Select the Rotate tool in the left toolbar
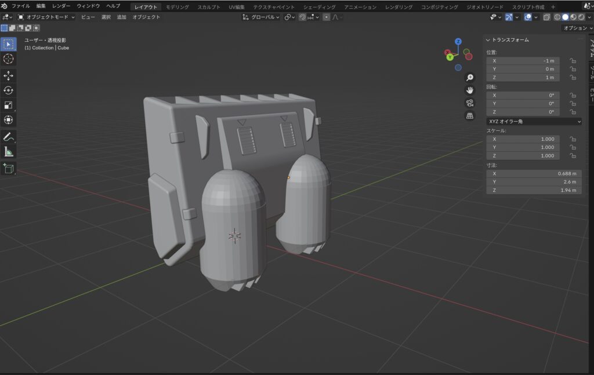Image resolution: width=594 pixels, height=375 pixels. pyautogui.click(x=9, y=90)
